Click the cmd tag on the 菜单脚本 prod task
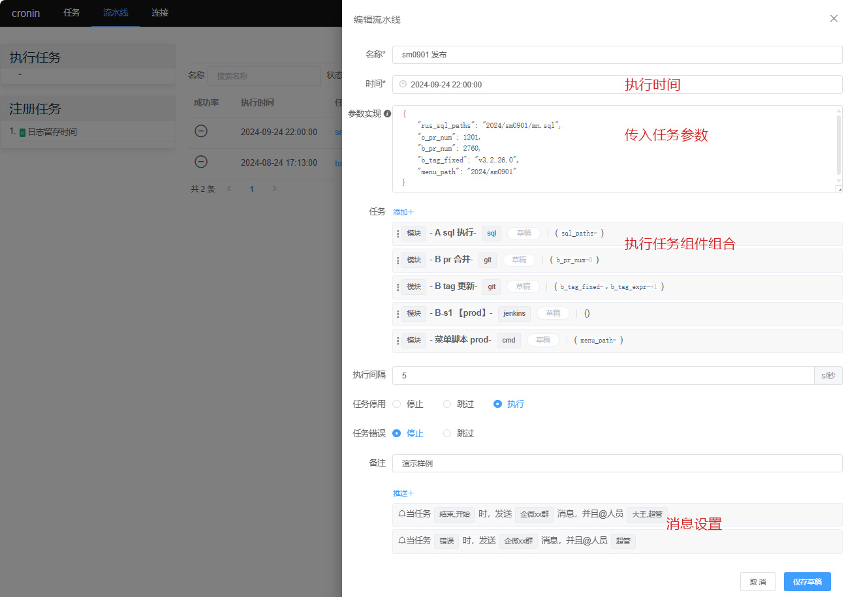846x597 pixels. [x=509, y=340]
